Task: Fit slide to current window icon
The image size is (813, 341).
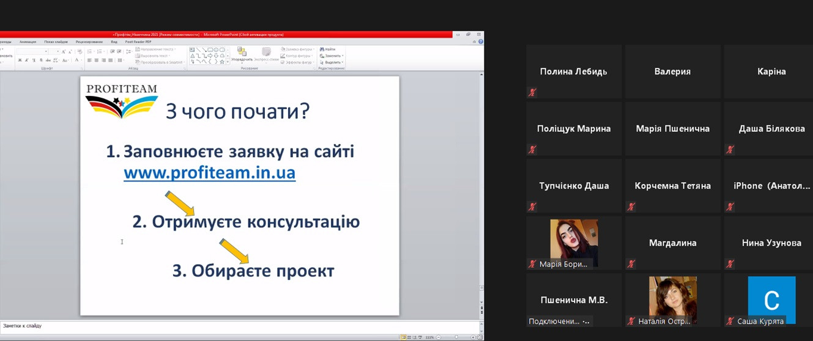Action: click(x=480, y=337)
